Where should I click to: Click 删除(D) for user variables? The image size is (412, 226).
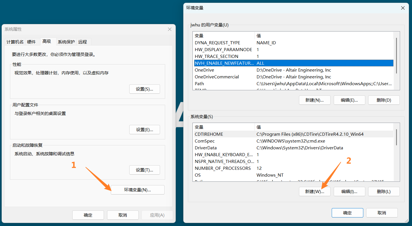pyautogui.click(x=384, y=100)
